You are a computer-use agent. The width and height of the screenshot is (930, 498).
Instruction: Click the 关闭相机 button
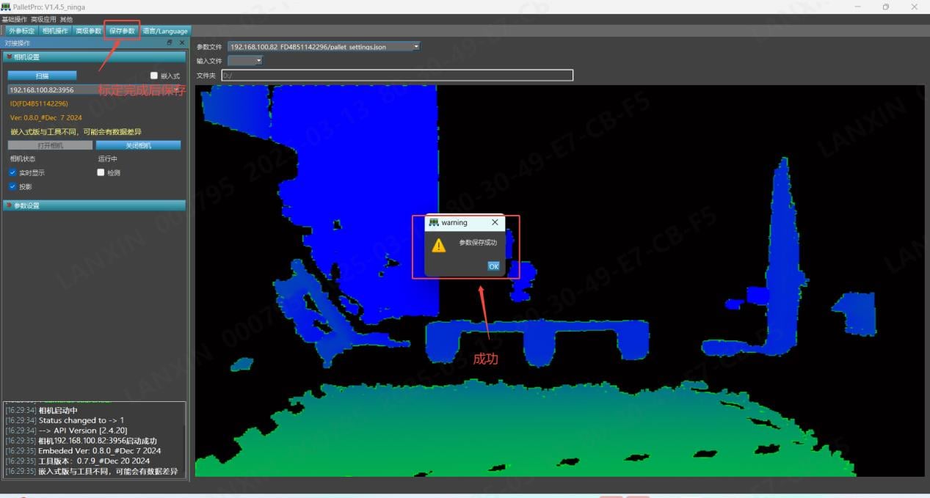tap(138, 145)
